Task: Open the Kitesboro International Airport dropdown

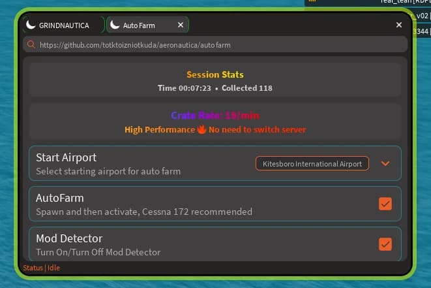Action: [312, 163]
